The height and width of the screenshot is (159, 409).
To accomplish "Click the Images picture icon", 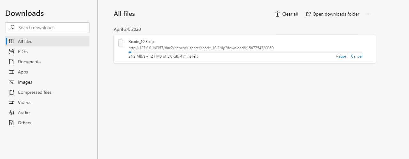I will [x=12, y=82].
